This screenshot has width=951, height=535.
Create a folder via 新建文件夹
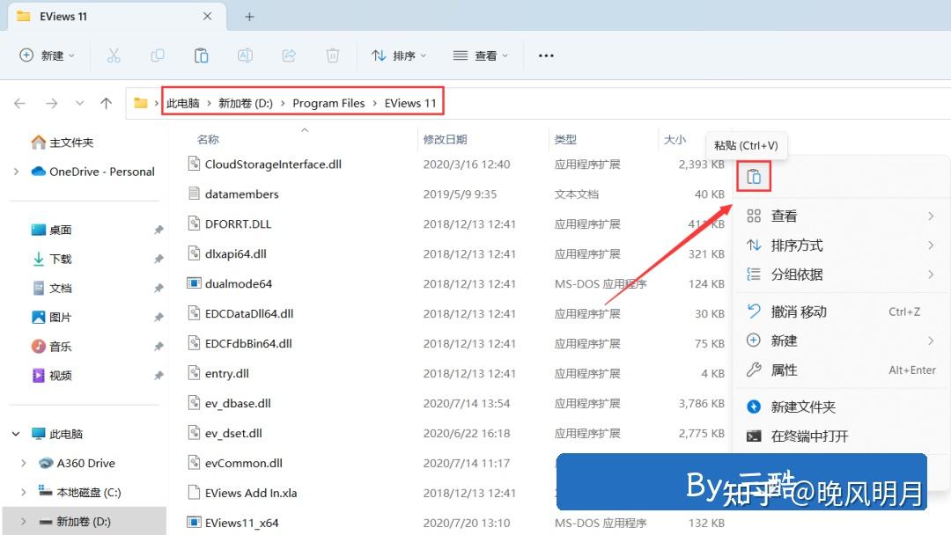(801, 406)
